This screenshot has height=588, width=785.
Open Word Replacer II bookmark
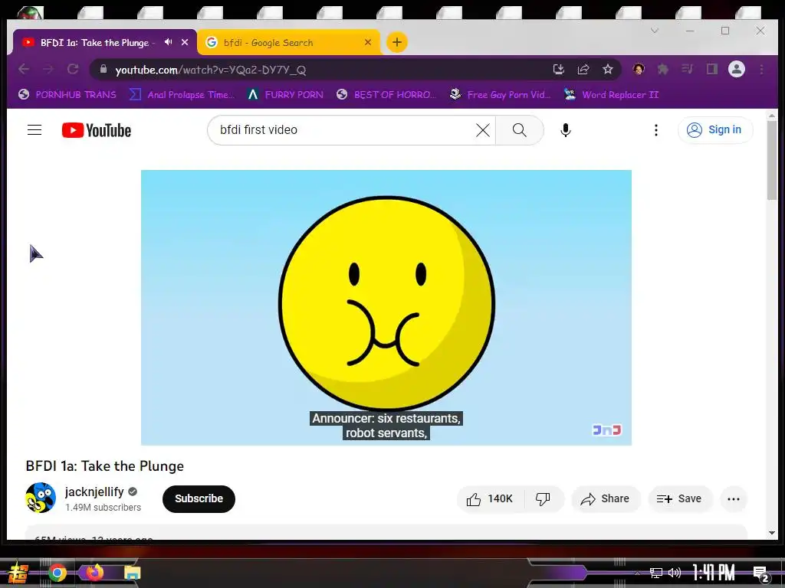coord(611,94)
